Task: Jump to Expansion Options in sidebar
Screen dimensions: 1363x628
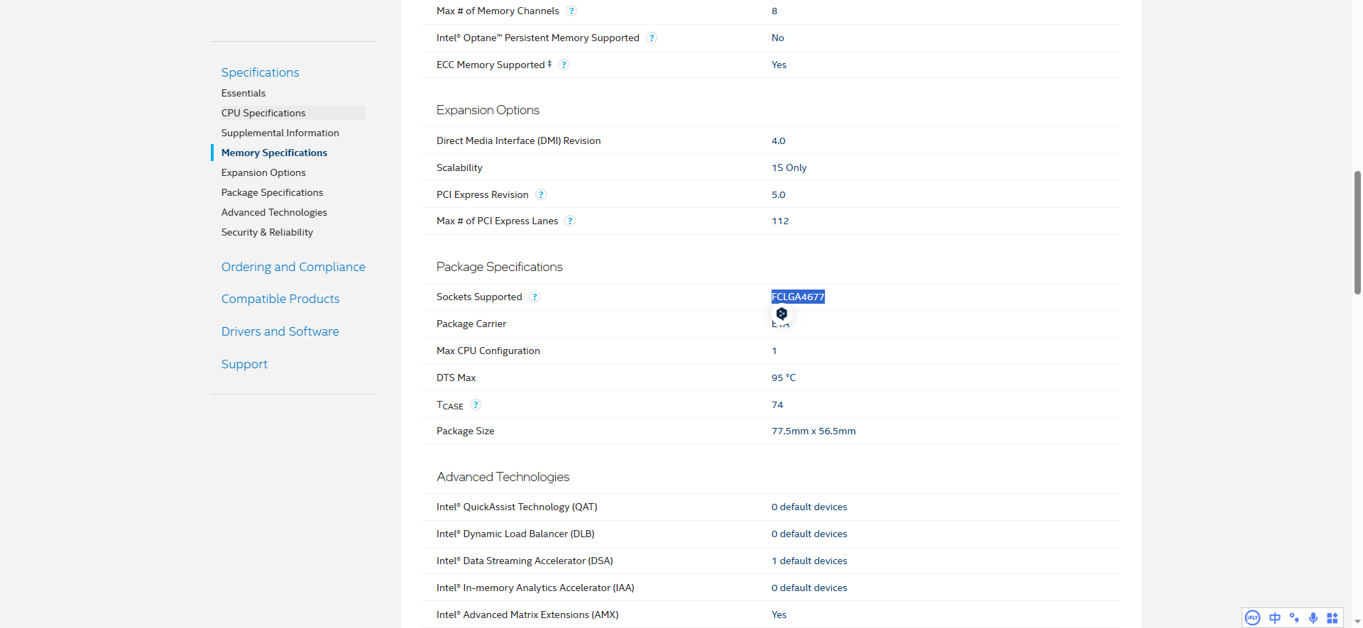Action: pyautogui.click(x=263, y=172)
